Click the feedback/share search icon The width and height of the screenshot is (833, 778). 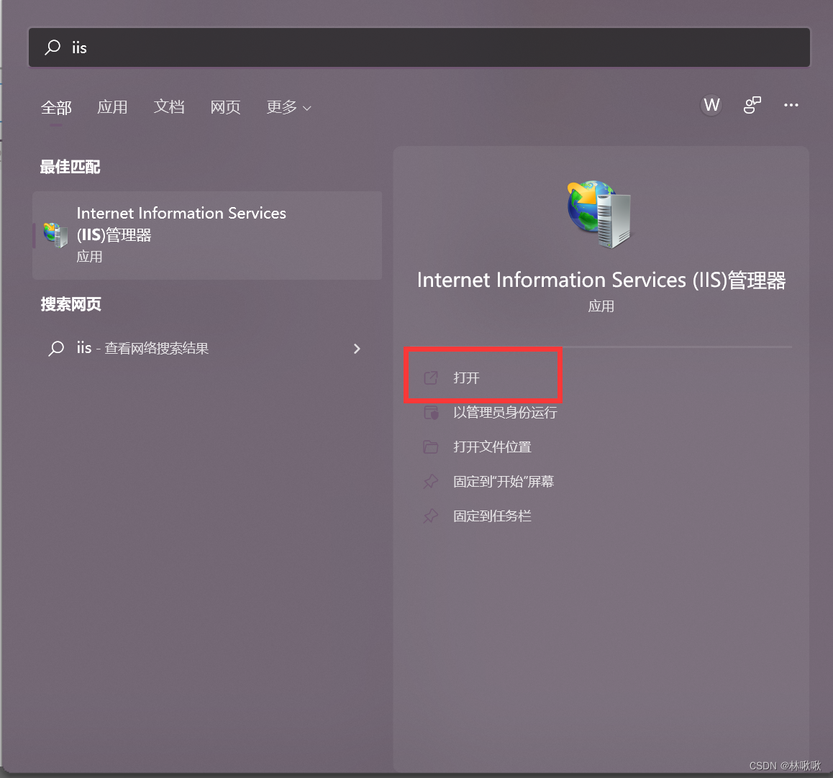point(752,104)
